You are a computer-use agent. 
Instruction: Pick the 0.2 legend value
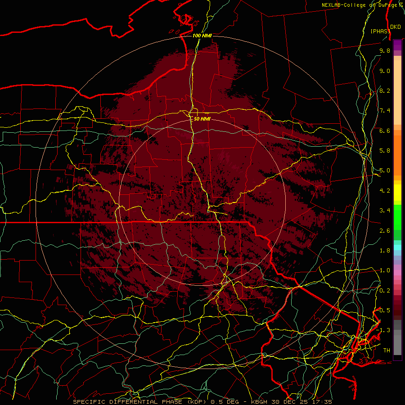tap(385, 291)
